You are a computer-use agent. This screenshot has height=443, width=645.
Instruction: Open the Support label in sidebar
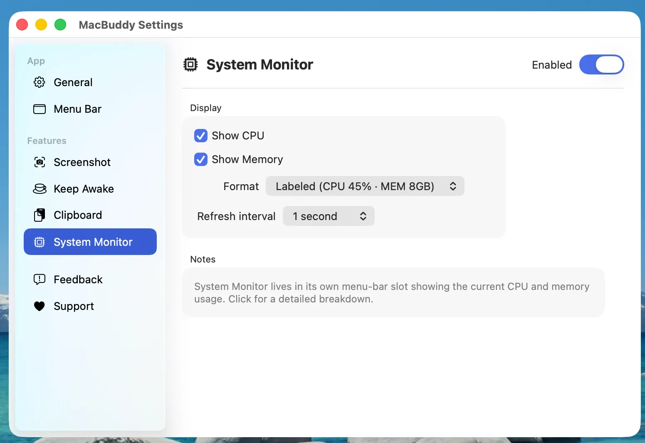tap(74, 306)
